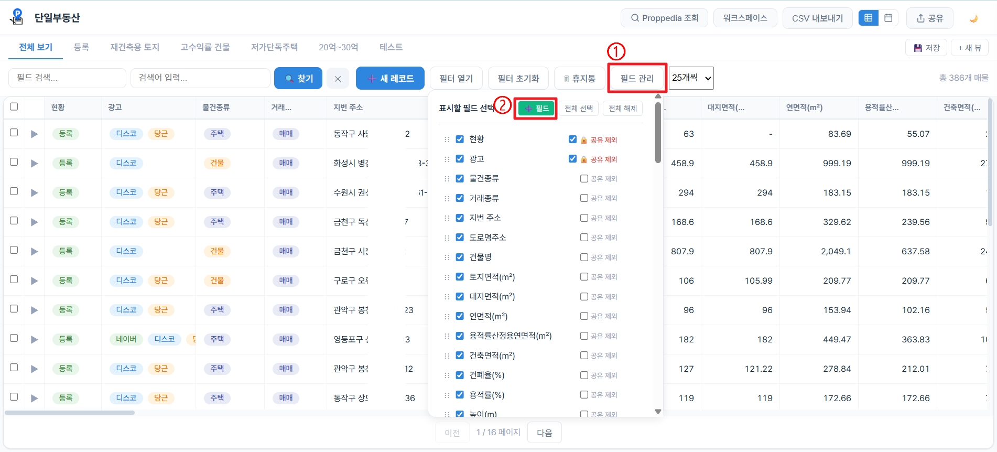The width and height of the screenshot is (997, 452).
Task: Click drag handle icon for 광고 field
Action: (x=447, y=159)
